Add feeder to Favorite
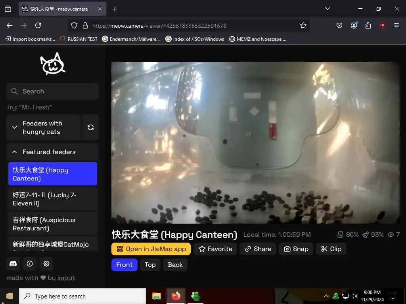The height and width of the screenshot is (304, 406). click(x=215, y=249)
